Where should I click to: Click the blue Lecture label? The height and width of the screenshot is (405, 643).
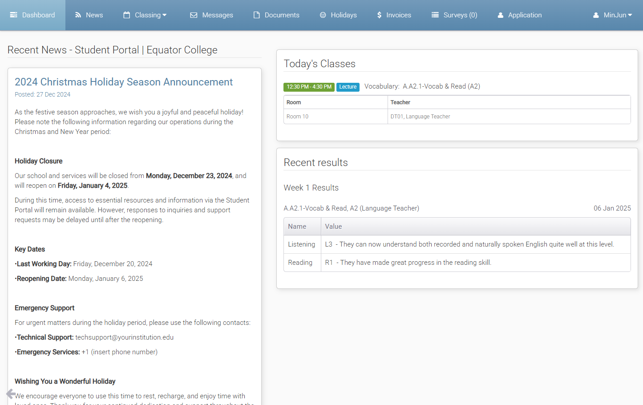click(x=348, y=87)
